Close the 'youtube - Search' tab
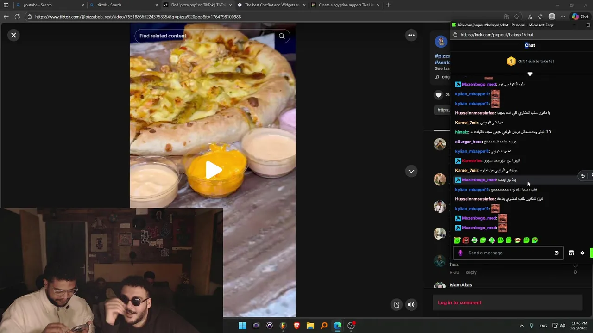 click(x=83, y=5)
